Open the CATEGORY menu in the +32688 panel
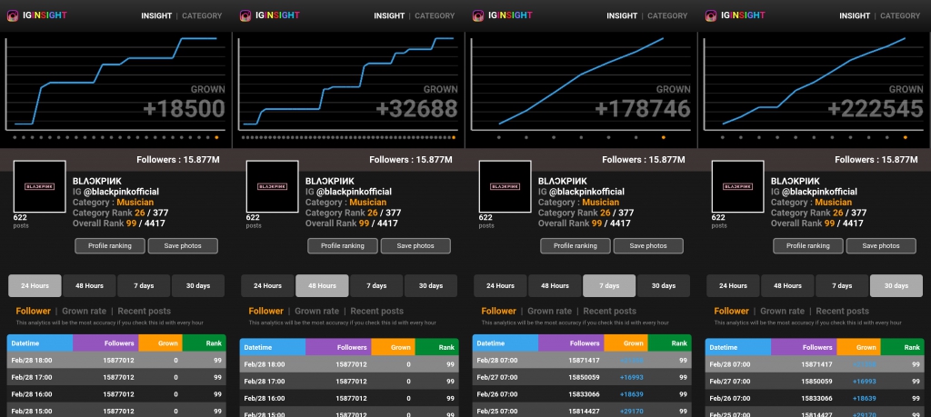The image size is (931, 417). tap(435, 16)
